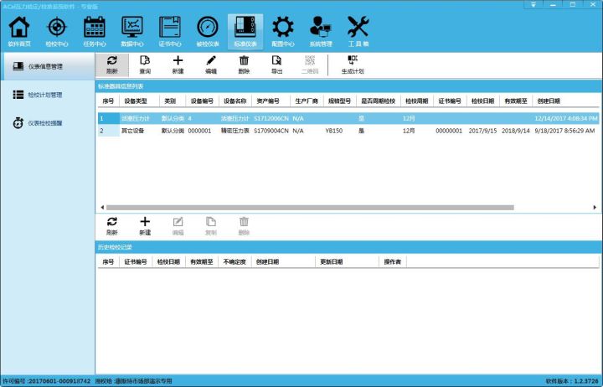Sort by 设备类型 column header
The height and width of the screenshot is (387, 603).
coord(137,101)
